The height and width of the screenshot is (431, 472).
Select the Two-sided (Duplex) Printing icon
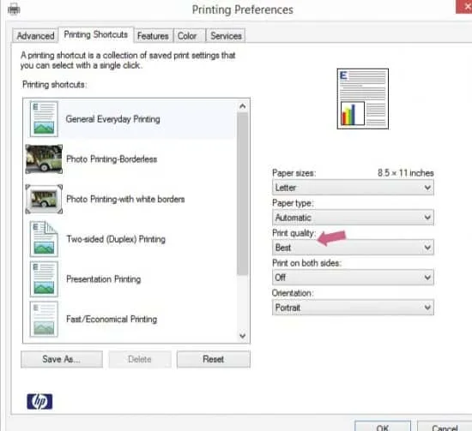click(44, 239)
